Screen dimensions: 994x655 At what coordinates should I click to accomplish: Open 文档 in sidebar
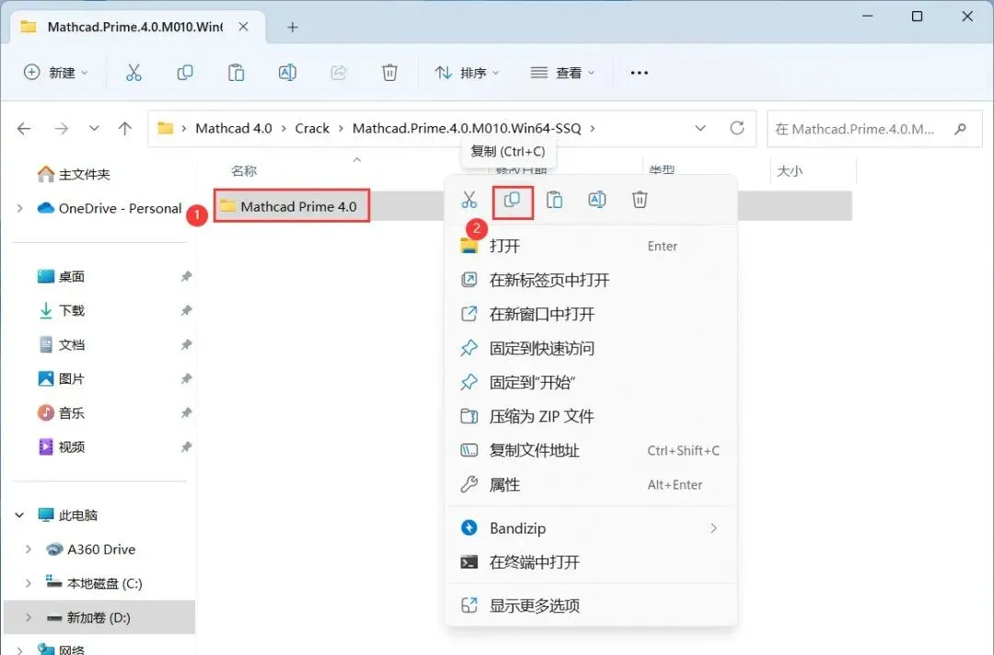pos(62,345)
